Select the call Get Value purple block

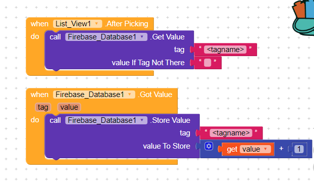(119, 37)
